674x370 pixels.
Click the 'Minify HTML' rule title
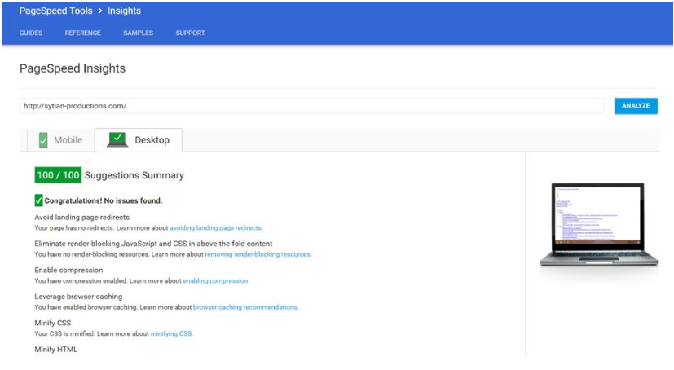pyautogui.click(x=56, y=350)
